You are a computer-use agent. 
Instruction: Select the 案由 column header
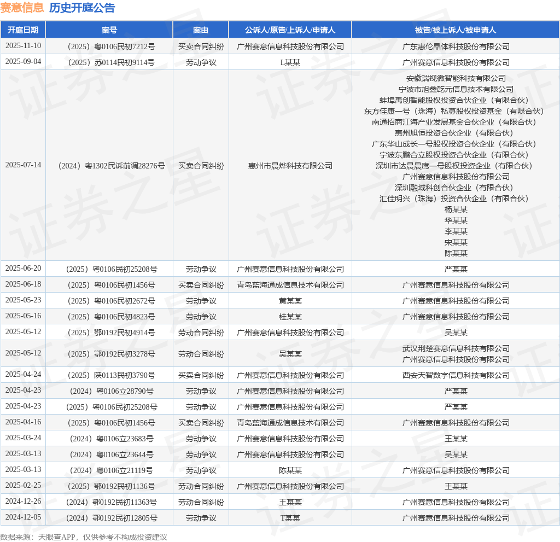pos(201,30)
